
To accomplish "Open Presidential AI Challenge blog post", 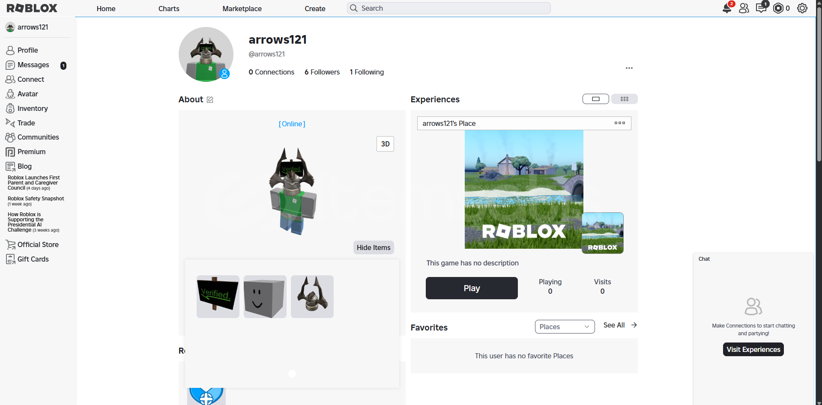I will pos(33,222).
